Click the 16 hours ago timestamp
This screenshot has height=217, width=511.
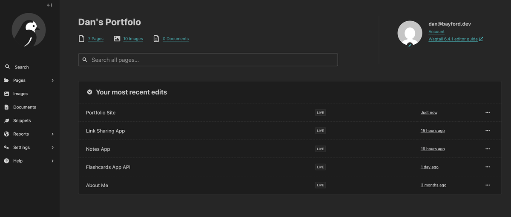(x=433, y=149)
